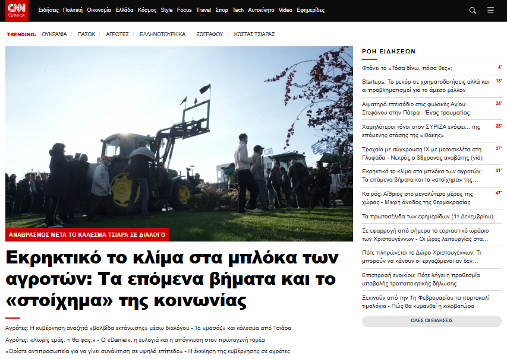
Task: Click the ΟΥΚΡΑΝΙΑ trending topic
Action: [x=54, y=34]
